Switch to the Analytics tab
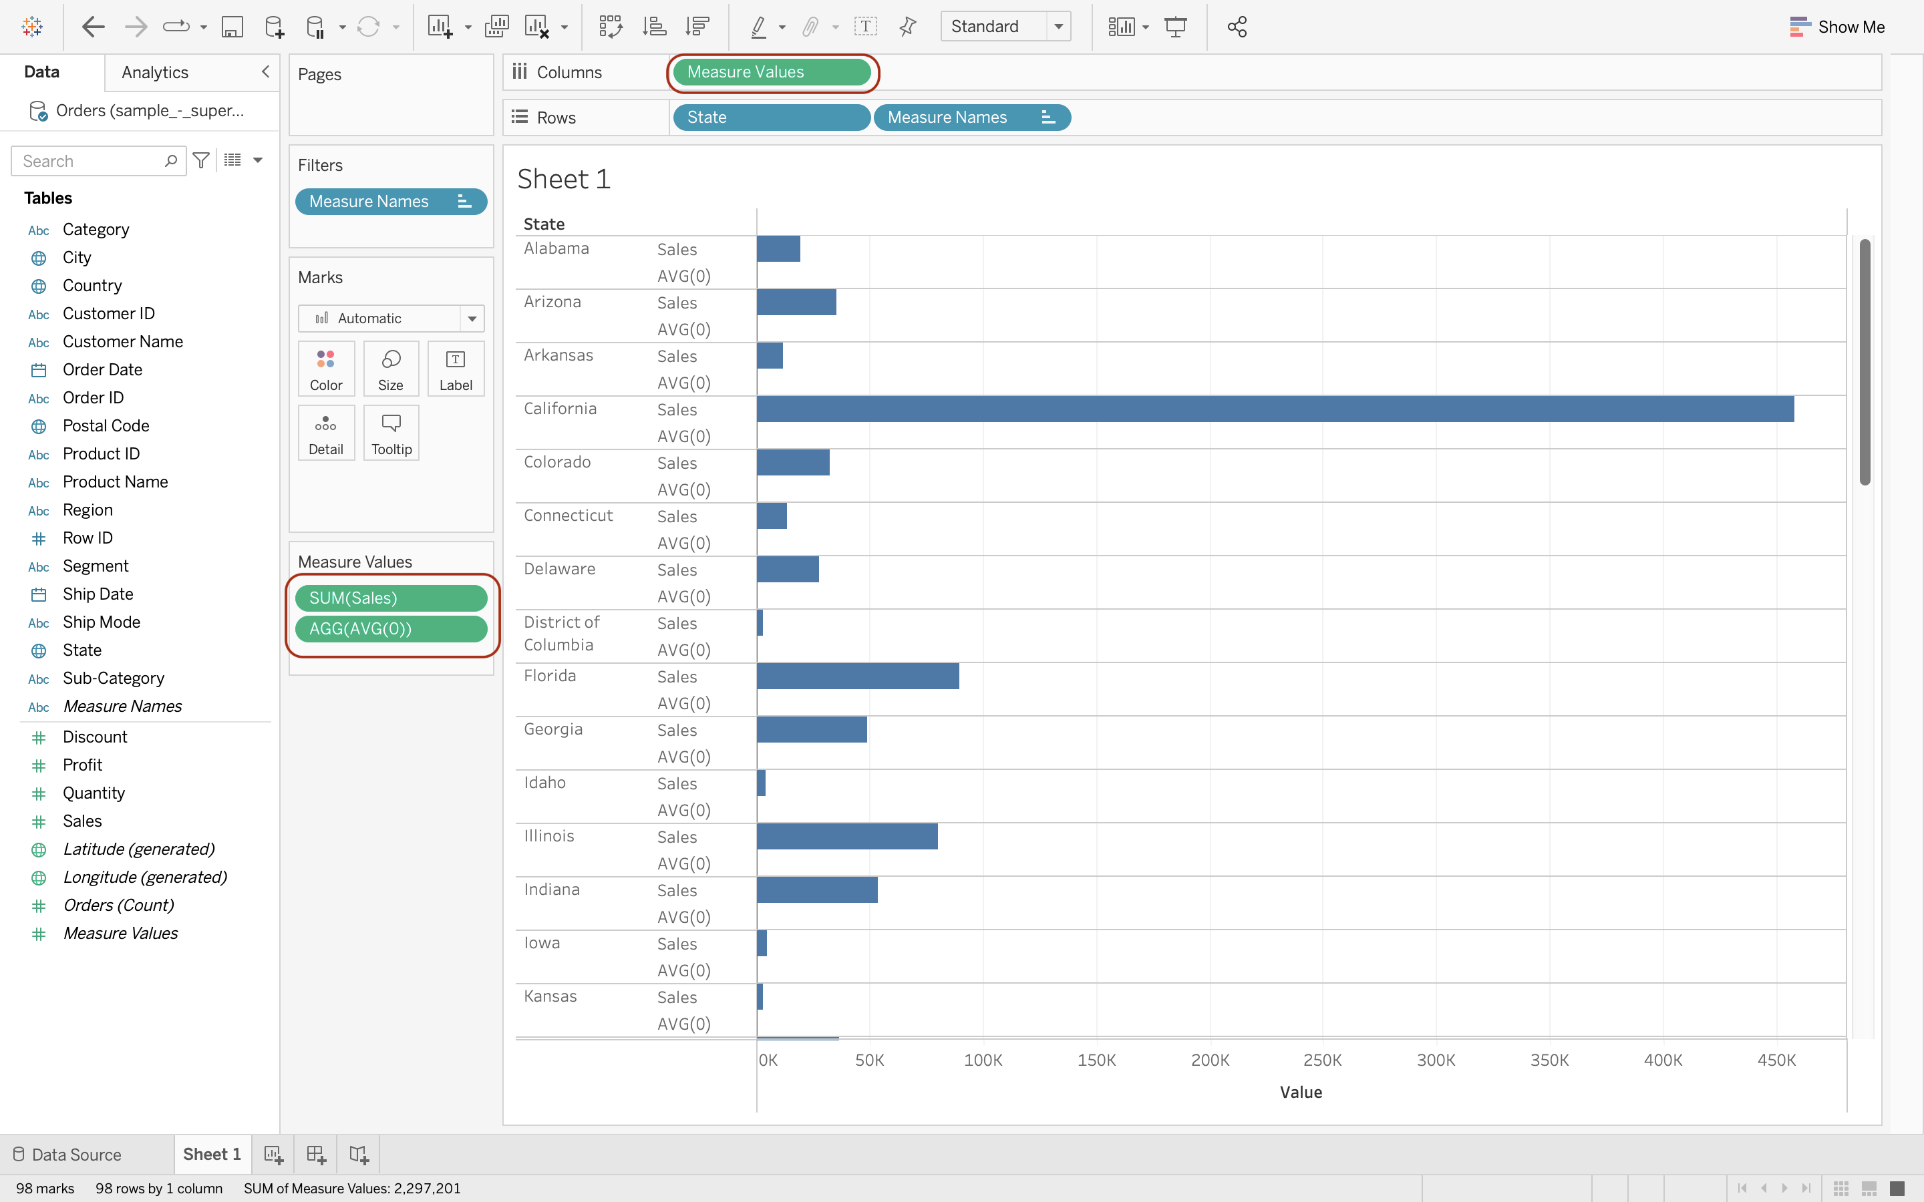1924x1202 pixels. coord(155,72)
